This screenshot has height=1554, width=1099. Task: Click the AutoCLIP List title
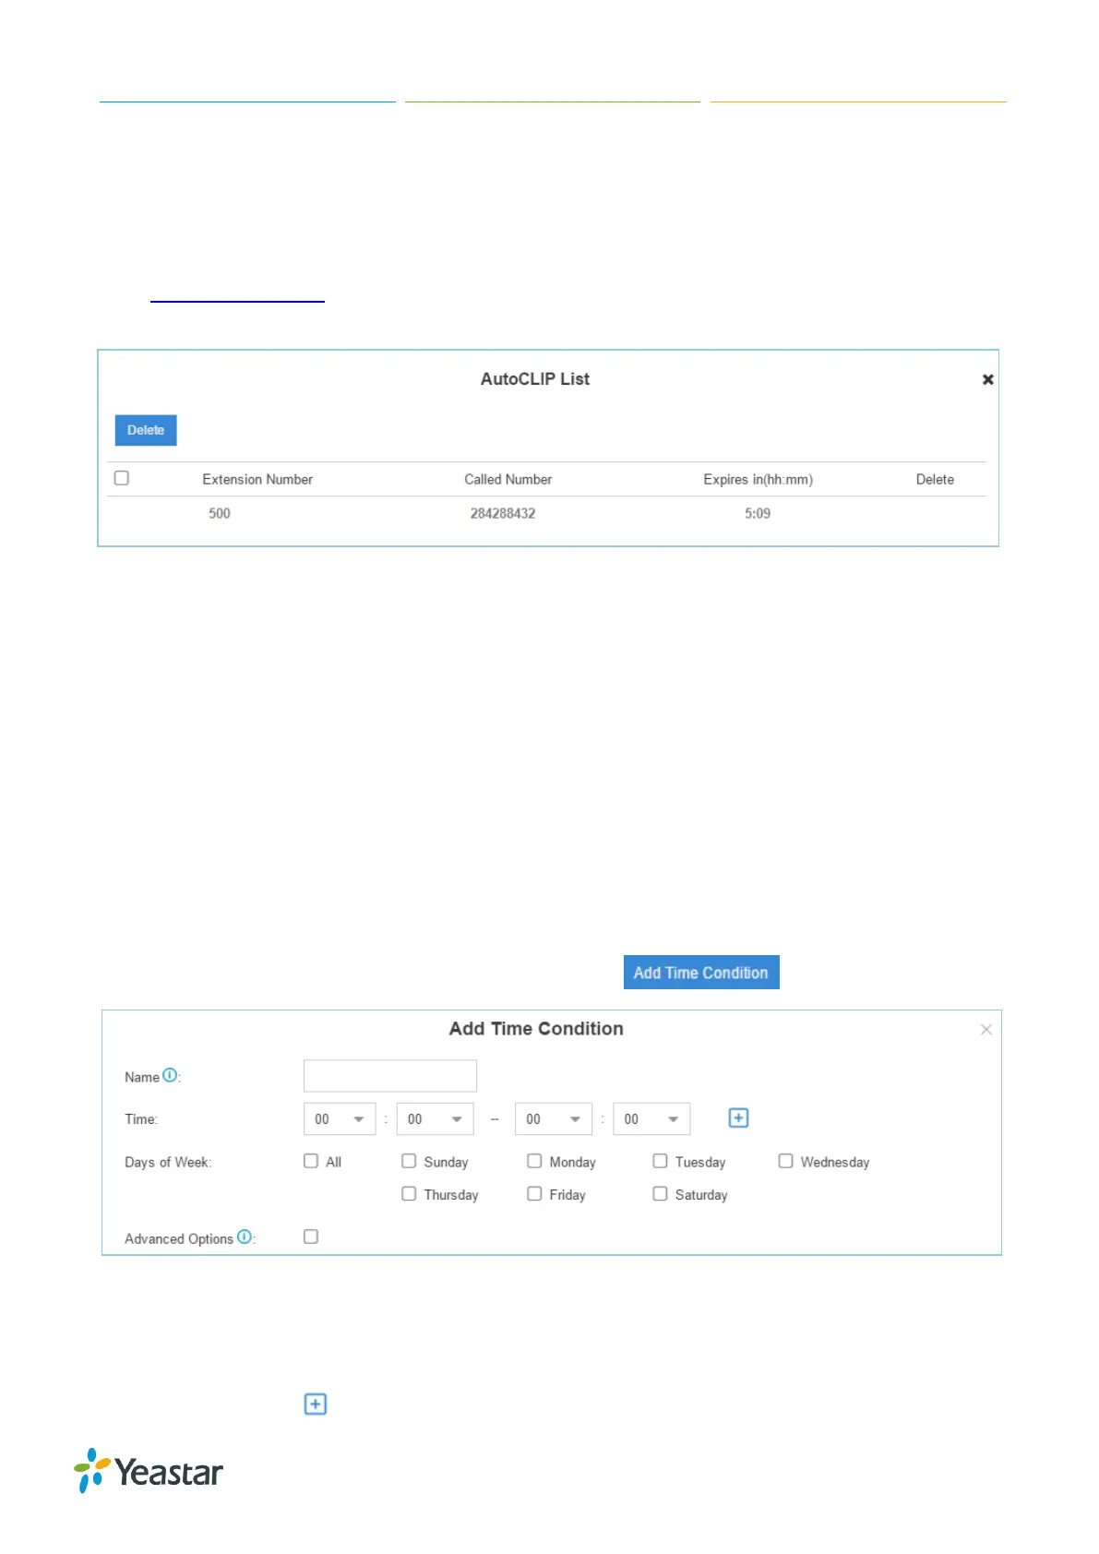point(535,379)
